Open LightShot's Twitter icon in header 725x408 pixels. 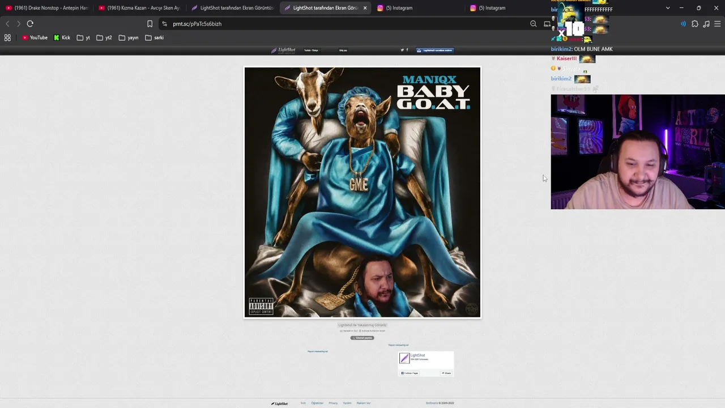[x=402, y=50]
